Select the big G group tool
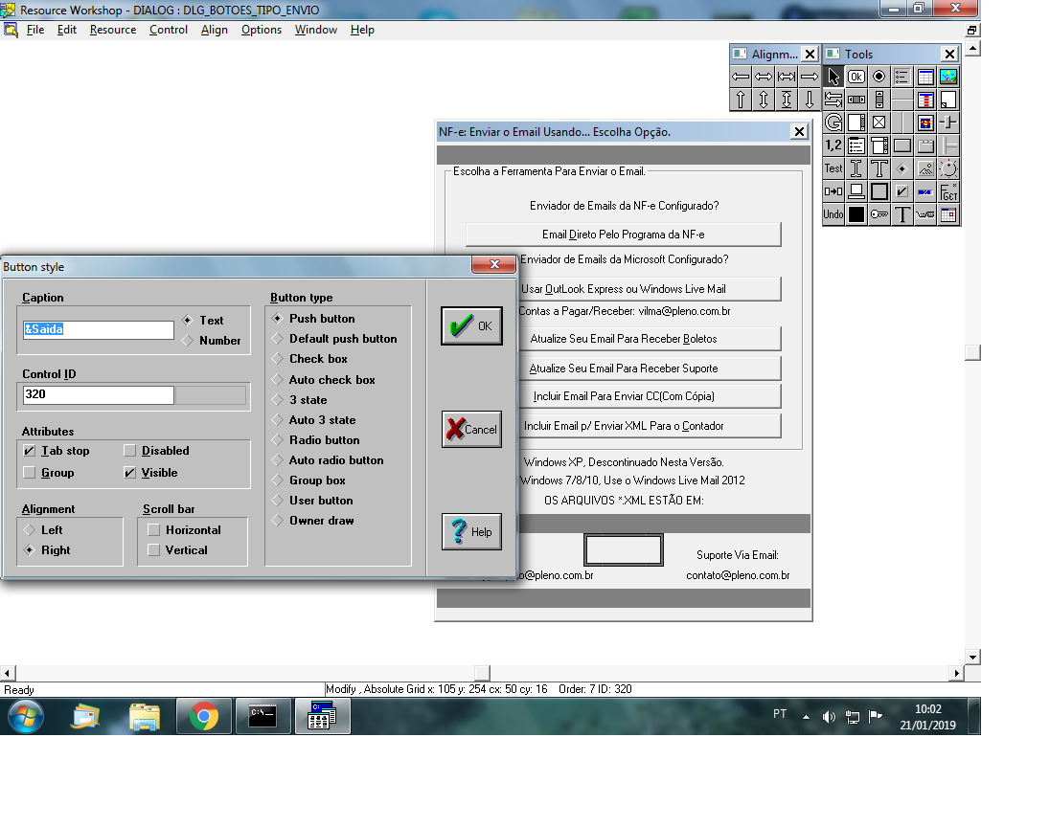1050x827 pixels. pos(833,123)
